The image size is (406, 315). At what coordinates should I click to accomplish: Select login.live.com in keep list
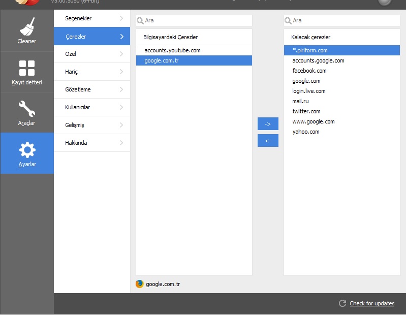click(x=342, y=91)
